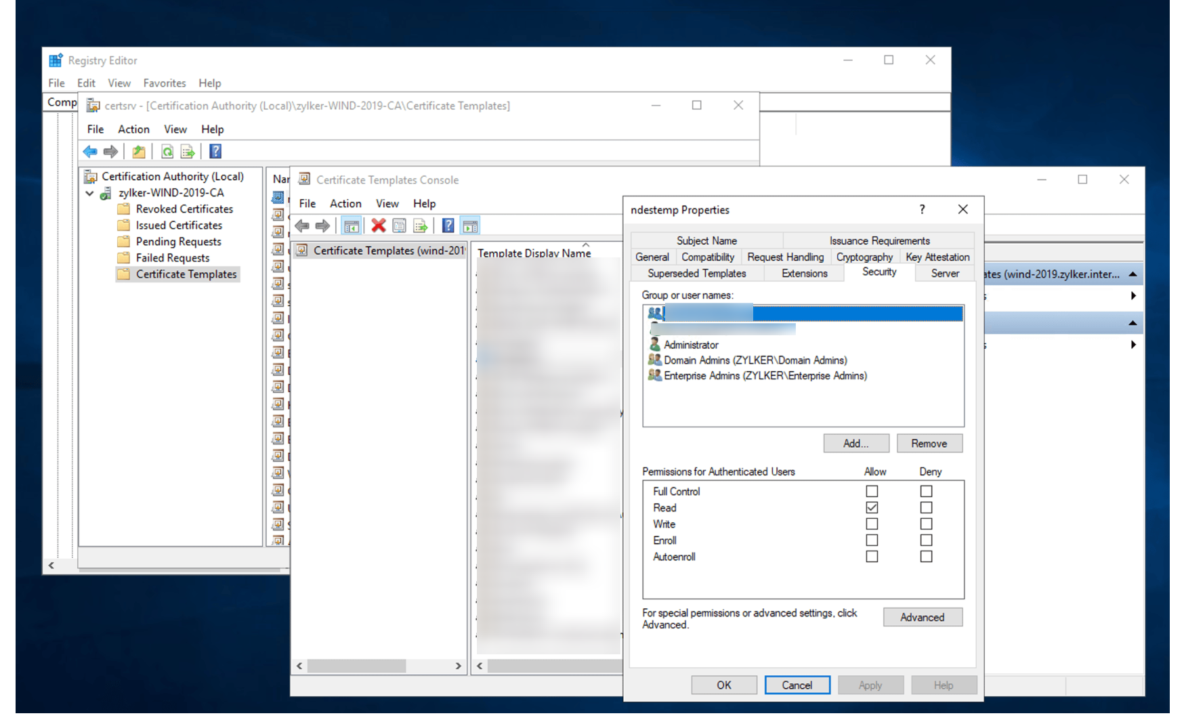Screen dimensions: 1184x720
Task: Click the ? help button in ndestemp Properties
Action: coord(922,210)
